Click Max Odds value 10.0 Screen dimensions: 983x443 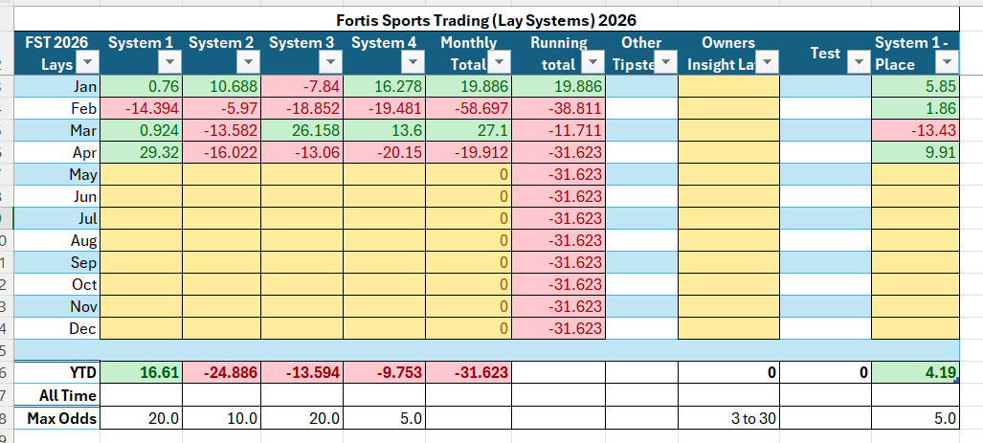[221, 418]
